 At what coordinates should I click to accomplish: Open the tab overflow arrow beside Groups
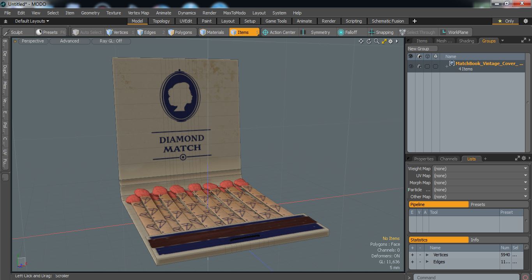502,41
